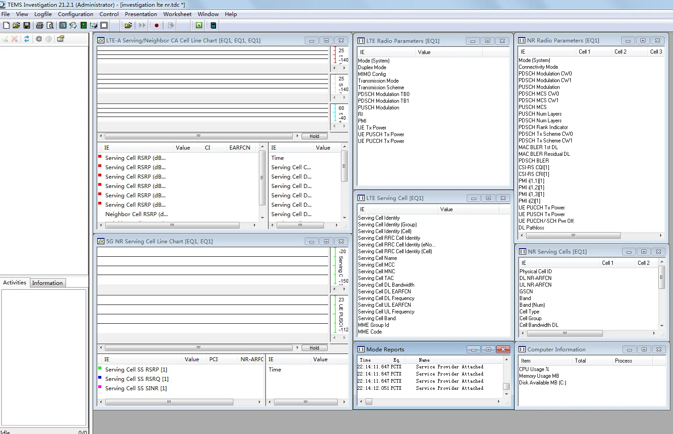Open the Configuration menu
The height and width of the screenshot is (434, 673).
(x=75, y=14)
